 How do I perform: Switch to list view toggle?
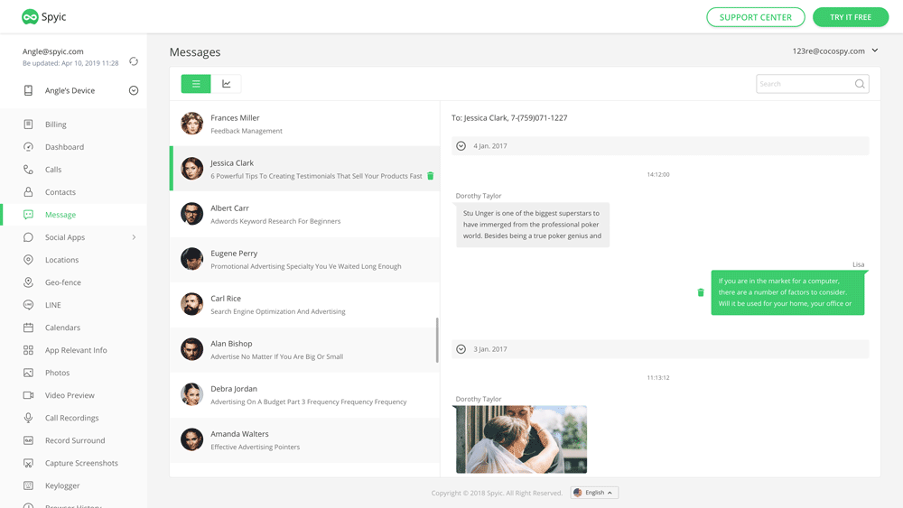(196, 84)
